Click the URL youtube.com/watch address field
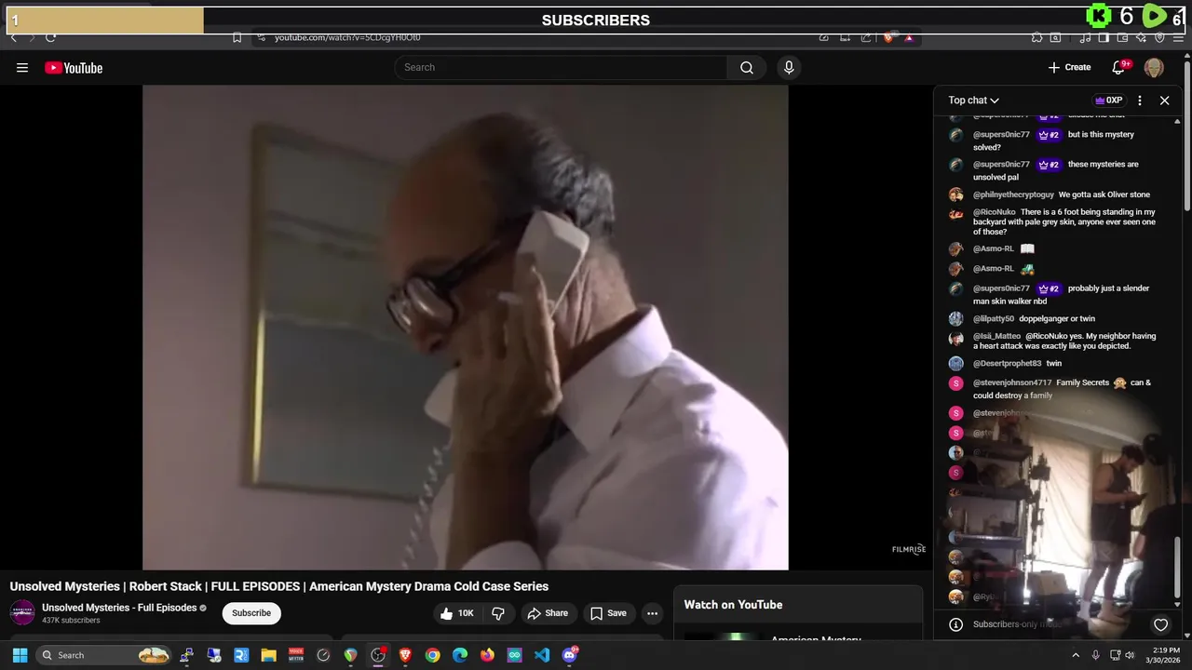The height and width of the screenshot is (670, 1192). pyautogui.click(x=347, y=37)
